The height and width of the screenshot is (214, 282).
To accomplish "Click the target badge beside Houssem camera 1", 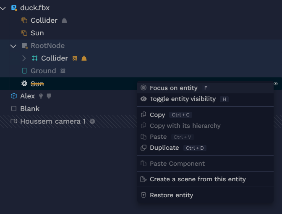I will click(x=92, y=122).
